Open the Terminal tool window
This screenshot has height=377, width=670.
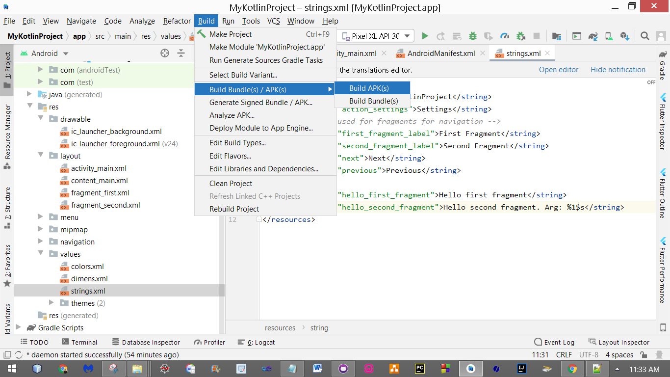click(x=79, y=342)
